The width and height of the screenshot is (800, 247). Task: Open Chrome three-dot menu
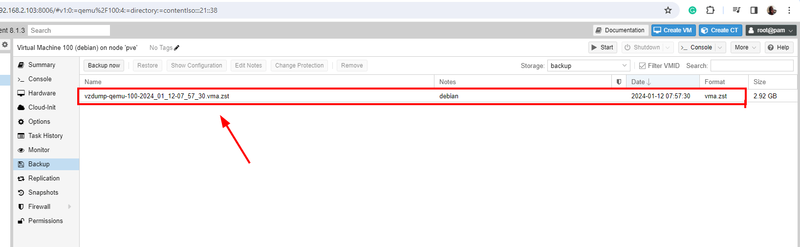789,10
